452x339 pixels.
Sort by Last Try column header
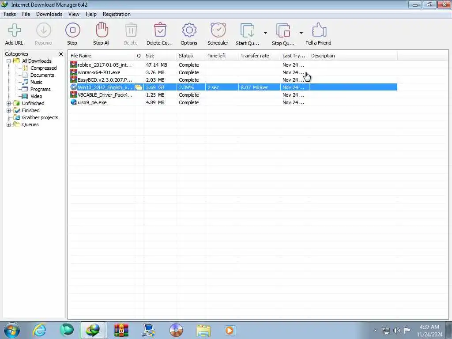[294, 56]
